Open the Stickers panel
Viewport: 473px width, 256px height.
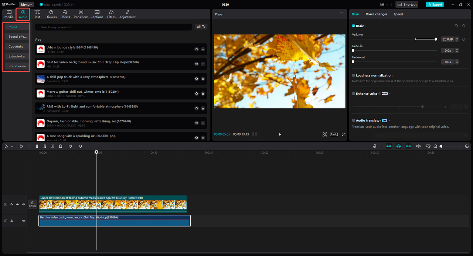click(51, 14)
